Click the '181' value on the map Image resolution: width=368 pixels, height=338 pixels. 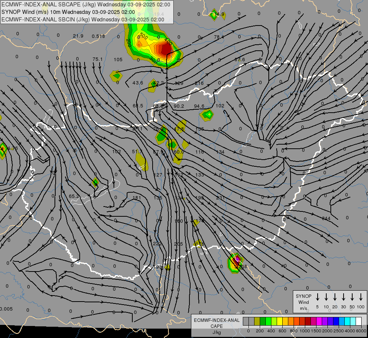point(137,198)
